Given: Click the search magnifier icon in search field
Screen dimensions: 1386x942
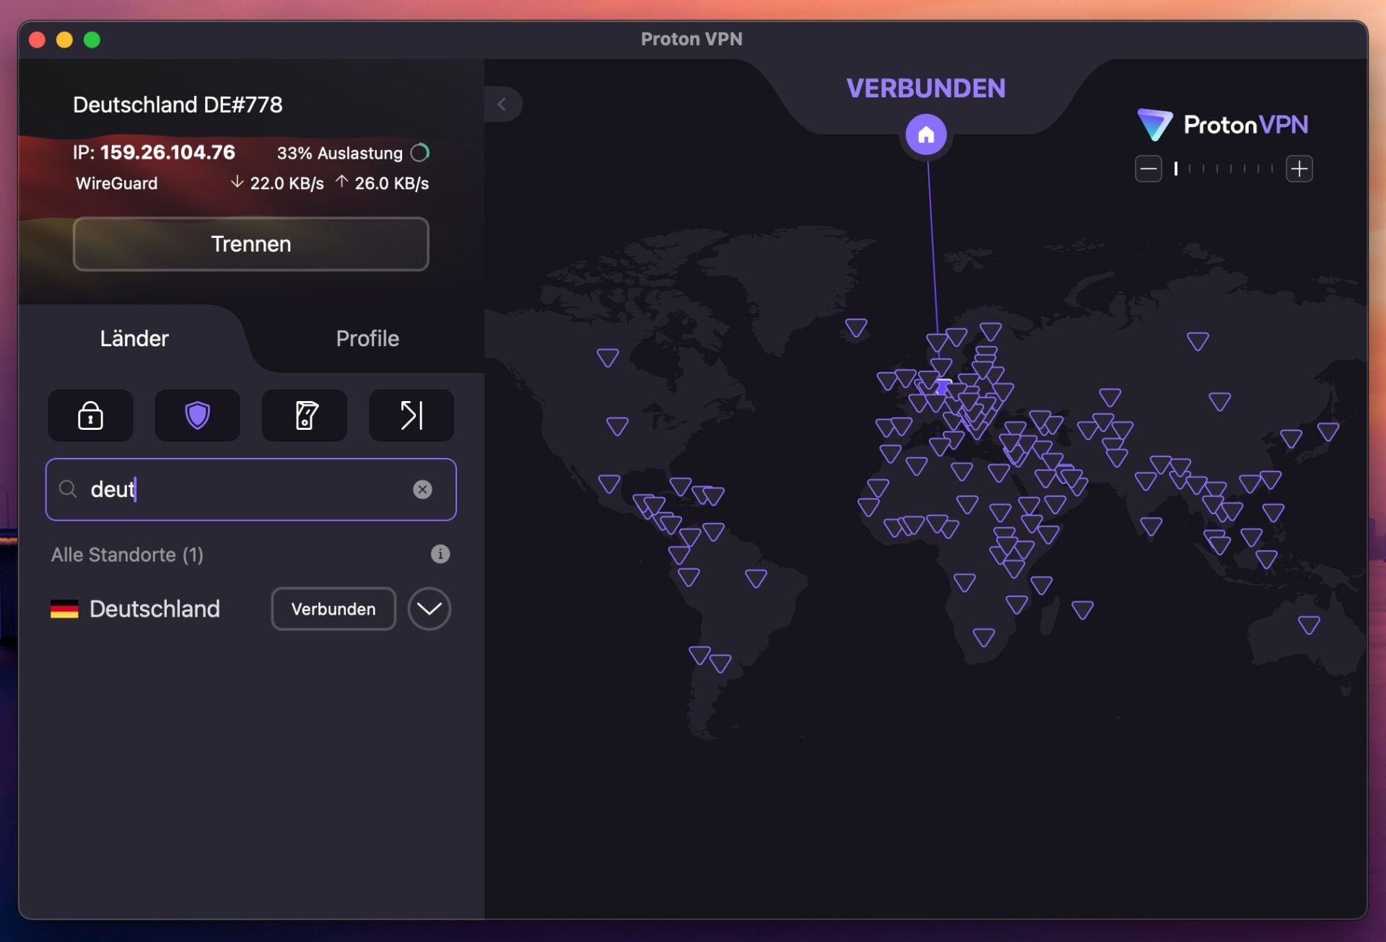Looking at the screenshot, I should tap(69, 490).
